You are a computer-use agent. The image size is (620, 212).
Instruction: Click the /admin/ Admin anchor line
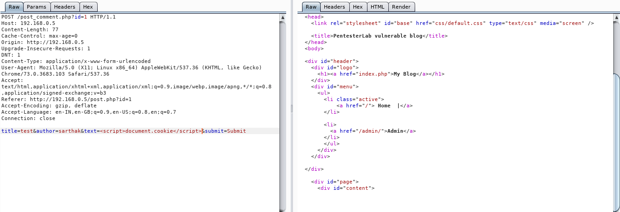[373, 131]
